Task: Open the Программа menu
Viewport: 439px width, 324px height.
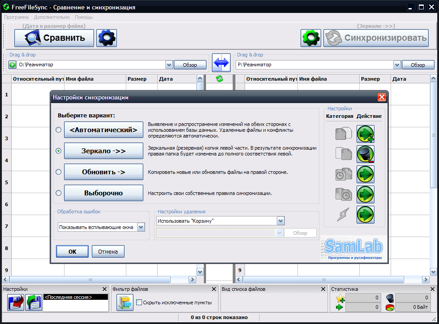Action: [x=16, y=17]
